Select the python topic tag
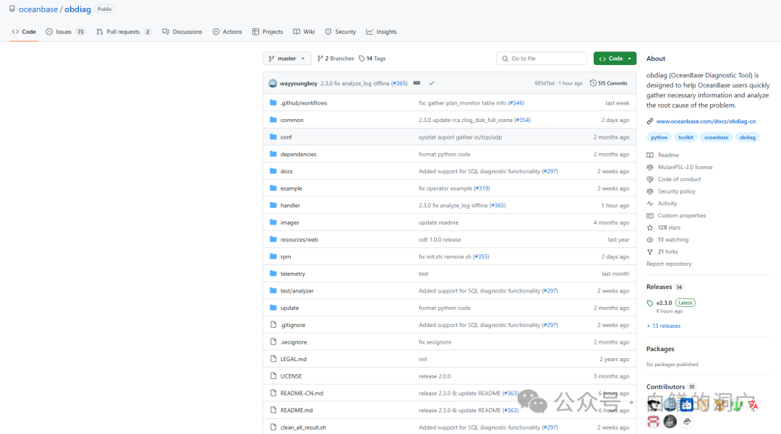The height and width of the screenshot is (434, 781). tap(659, 137)
